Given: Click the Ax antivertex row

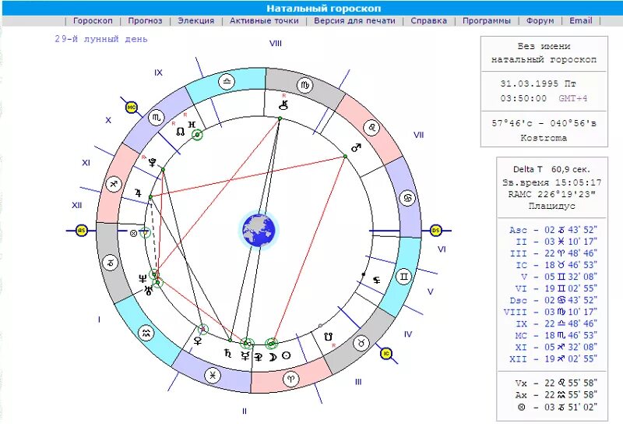Looking at the screenshot, I should pos(556,395).
